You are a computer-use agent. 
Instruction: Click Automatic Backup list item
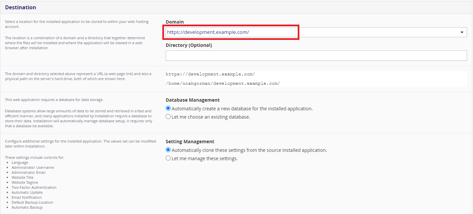(27, 207)
